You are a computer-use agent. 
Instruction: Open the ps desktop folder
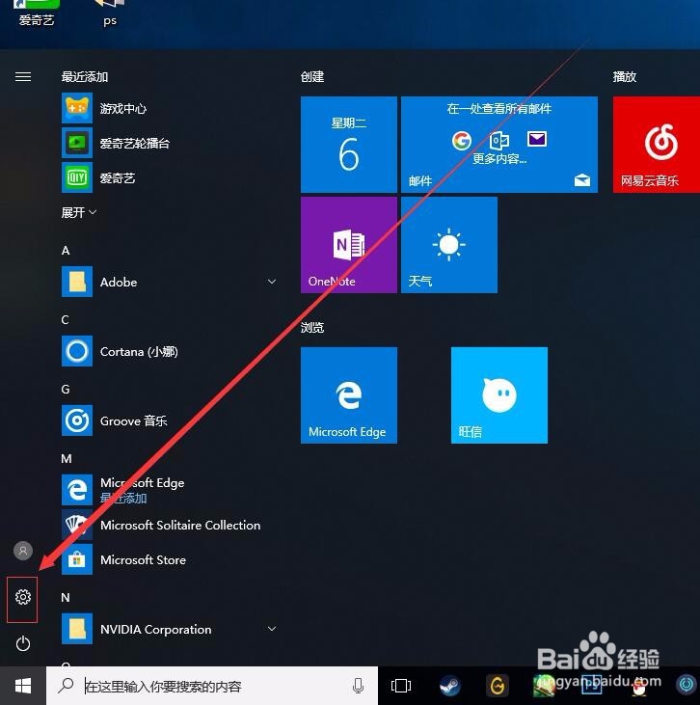tap(110, 14)
